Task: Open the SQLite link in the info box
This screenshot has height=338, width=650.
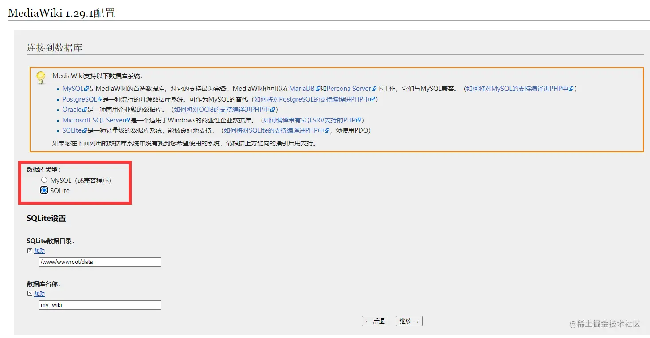Action: pos(74,130)
